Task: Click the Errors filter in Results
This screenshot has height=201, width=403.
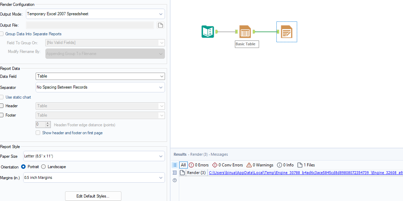Action: click(x=199, y=165)
